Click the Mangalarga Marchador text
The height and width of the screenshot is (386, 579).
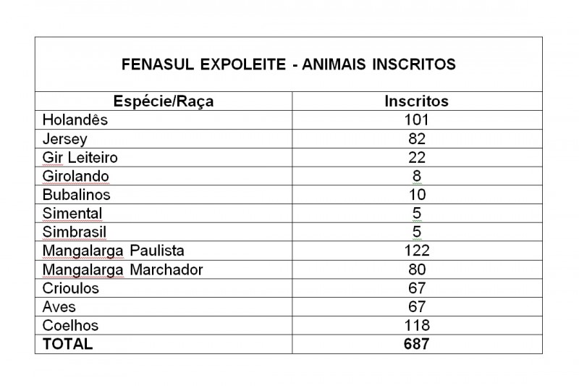122,269
